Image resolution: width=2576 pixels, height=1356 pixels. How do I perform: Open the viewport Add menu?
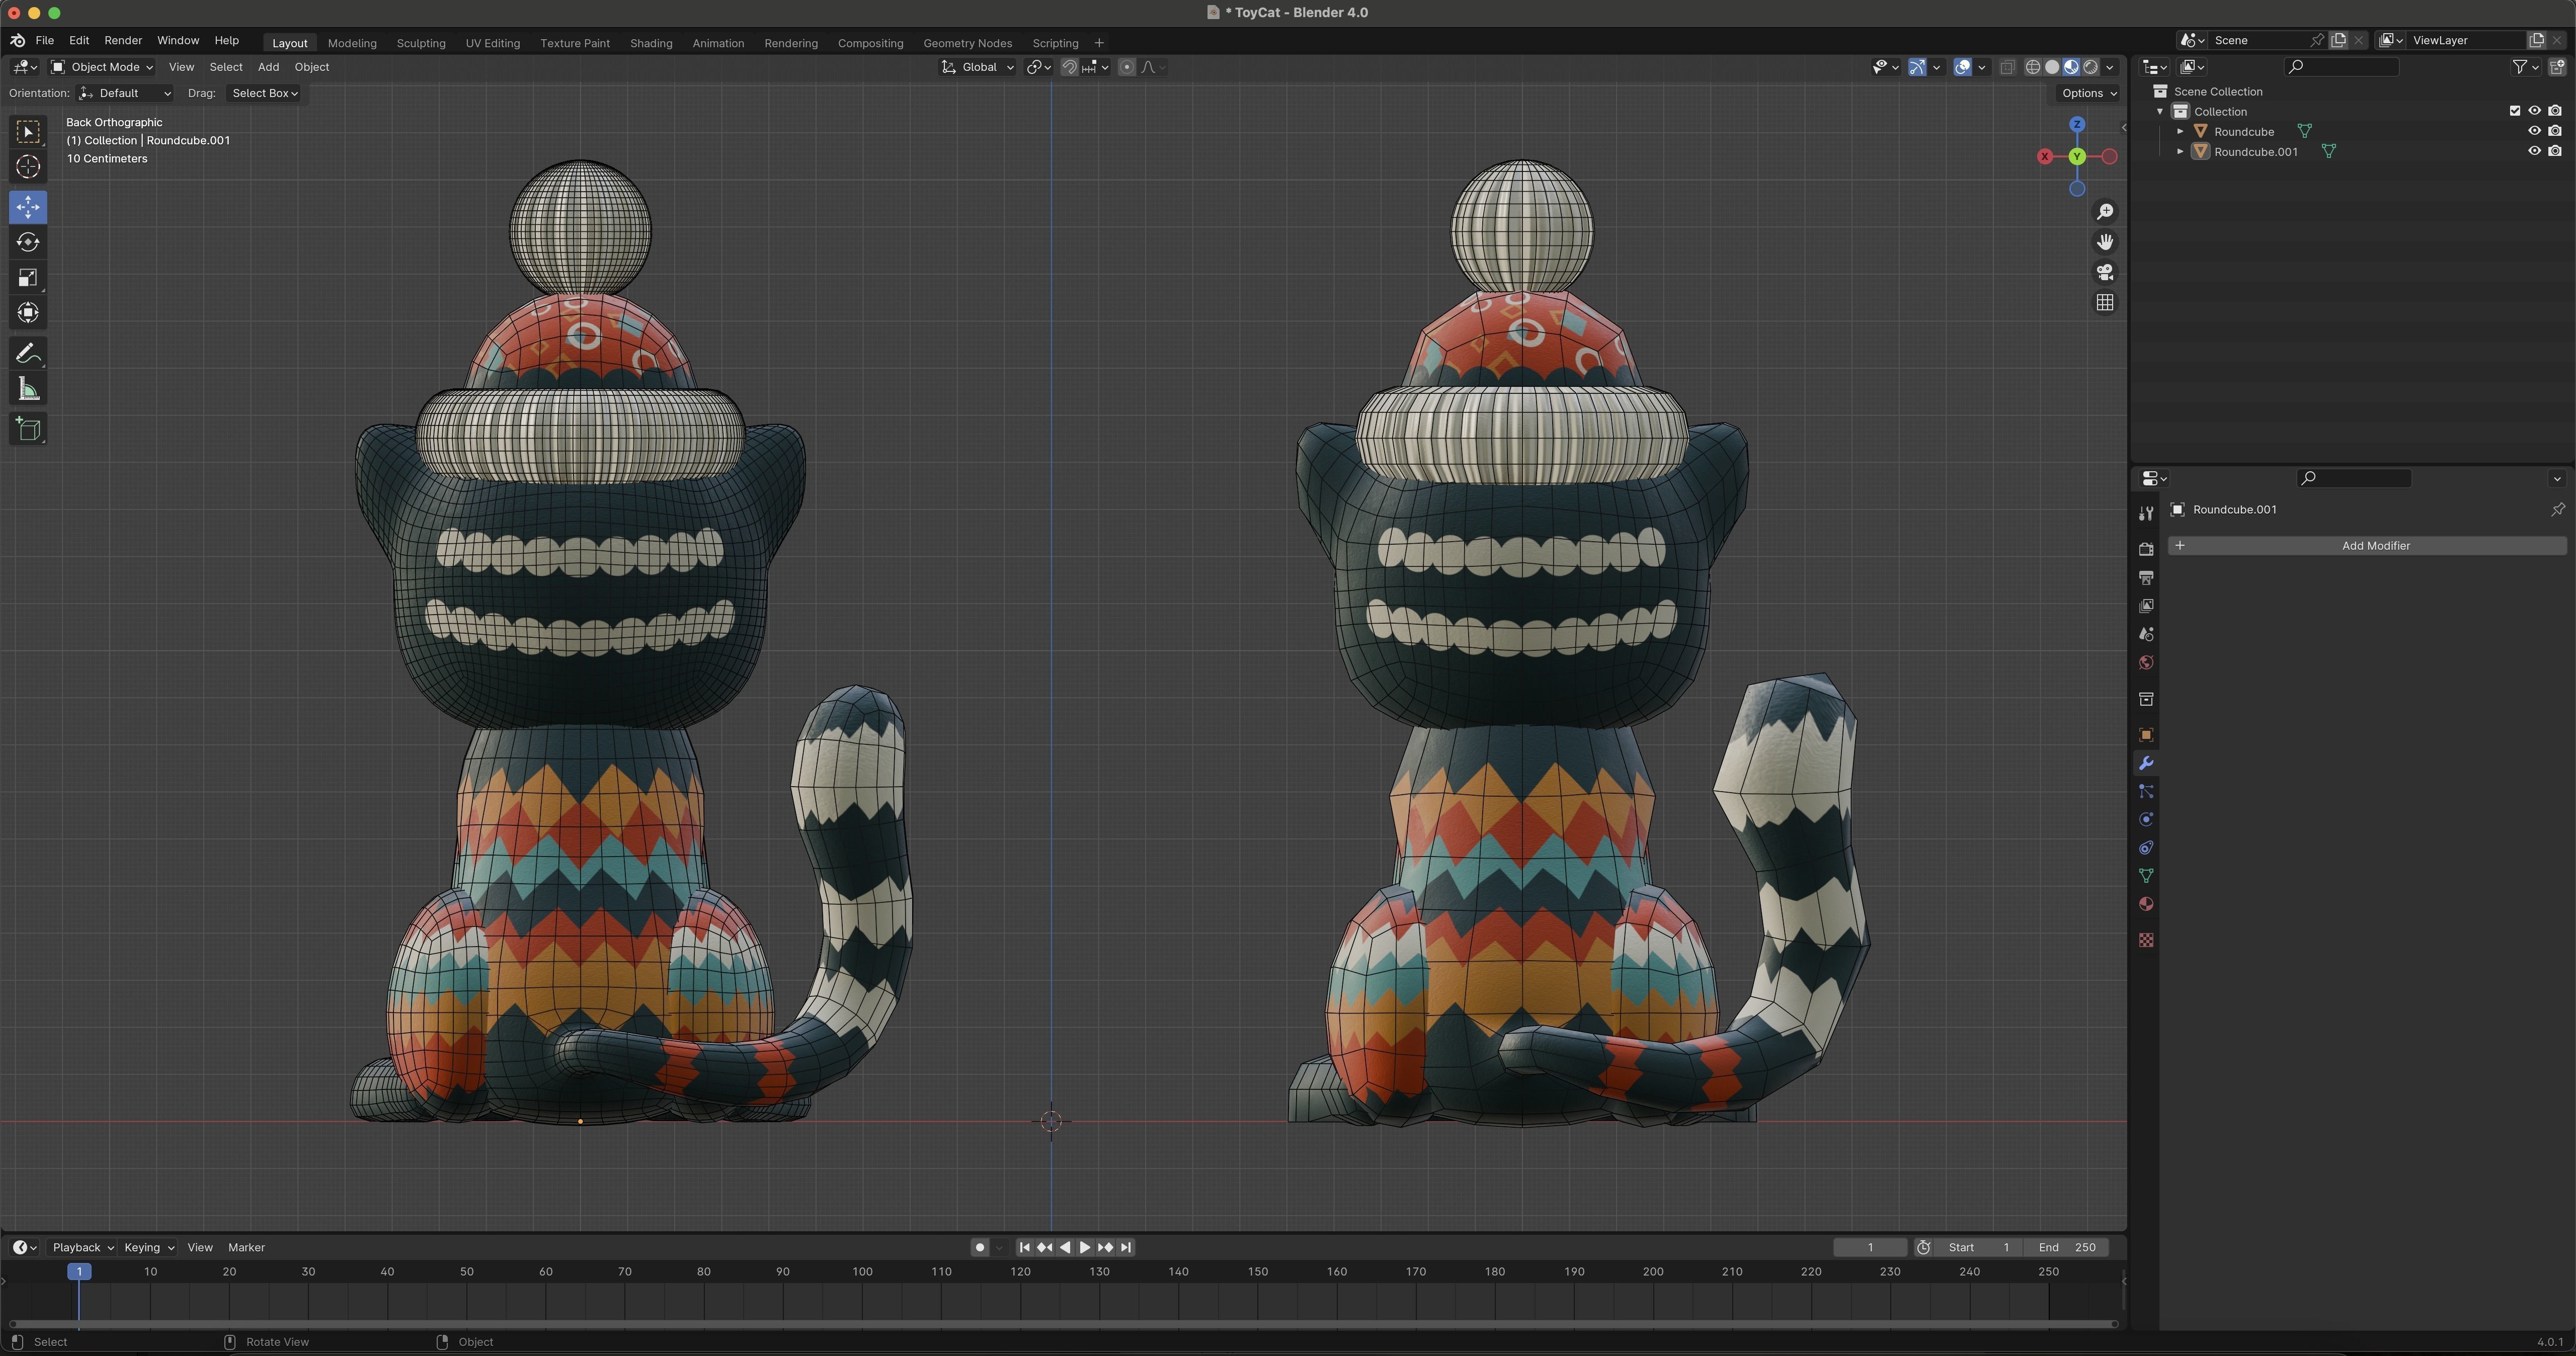(268, 67)
